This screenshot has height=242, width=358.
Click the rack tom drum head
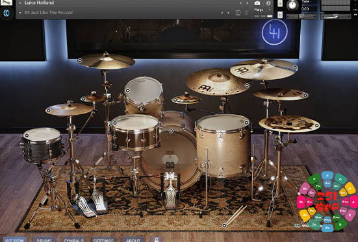[144, 90]
